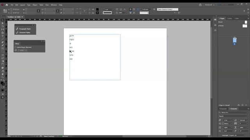This screenshot has height=140, width=250.
Task: Open the Character Styles panel
Action: 23,33
